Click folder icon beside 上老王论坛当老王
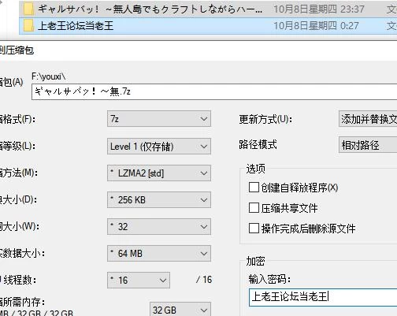 pyautogui.click(x=28, y=26)
